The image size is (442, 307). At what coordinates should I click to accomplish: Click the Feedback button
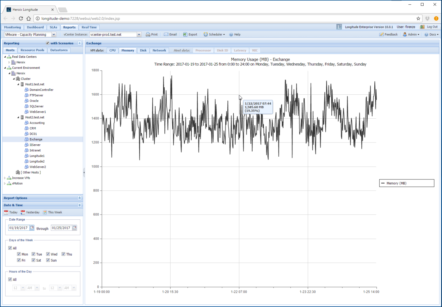(x=388, y=34)
